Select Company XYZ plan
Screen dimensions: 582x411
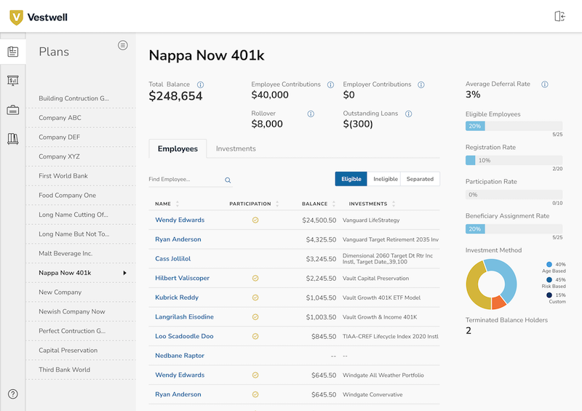tap(81, 156)
